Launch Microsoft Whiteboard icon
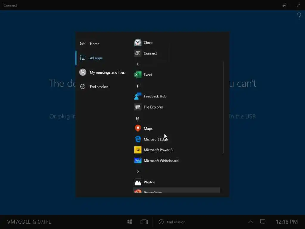The width and height of the screenshot is (305, 229). (x=138, y=160)
